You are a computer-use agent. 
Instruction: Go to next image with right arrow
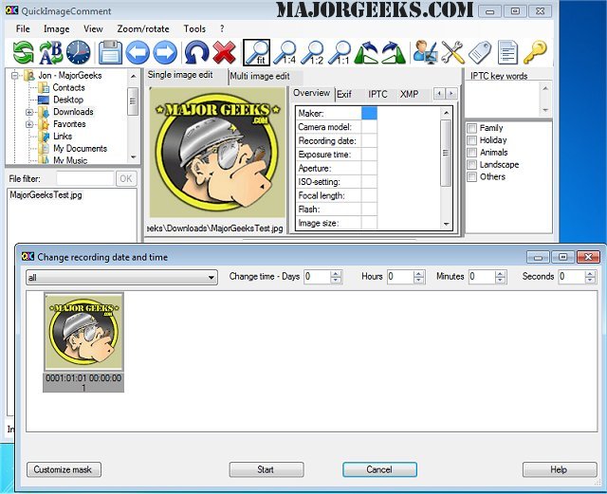[x=165, y=52]
